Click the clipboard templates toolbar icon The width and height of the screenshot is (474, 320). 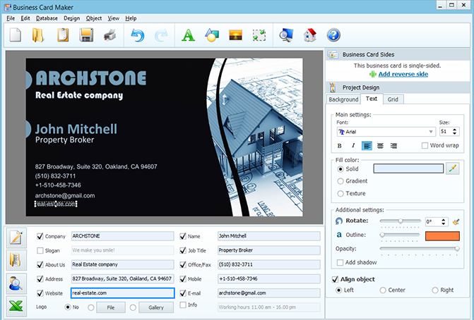coord(63,35)
